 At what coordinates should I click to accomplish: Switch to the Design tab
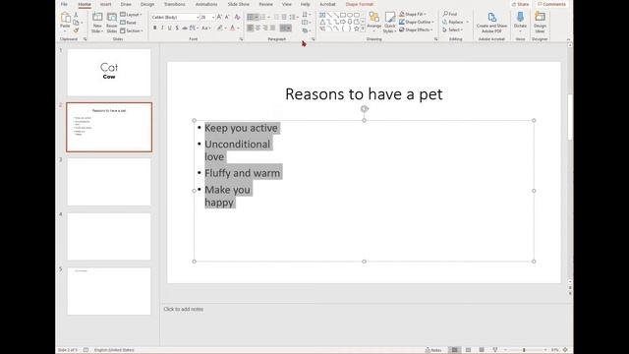pyautogui.click(x=147, y=4)
